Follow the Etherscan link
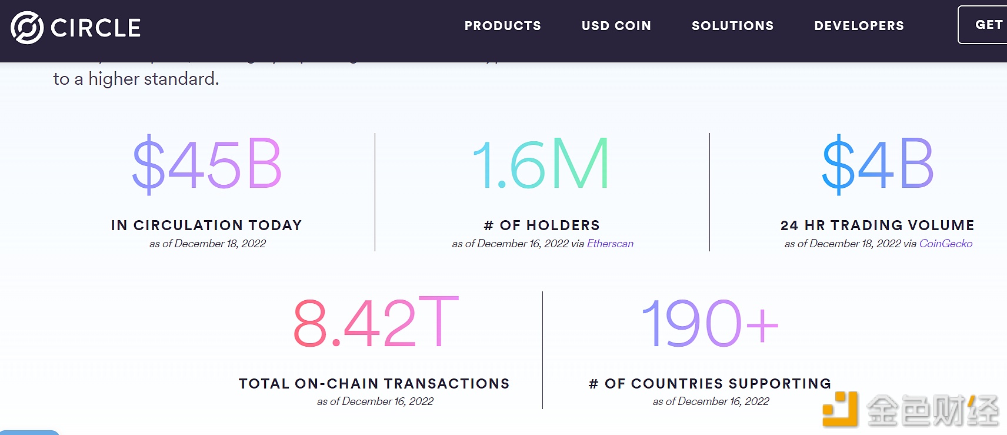 (610, 244)
